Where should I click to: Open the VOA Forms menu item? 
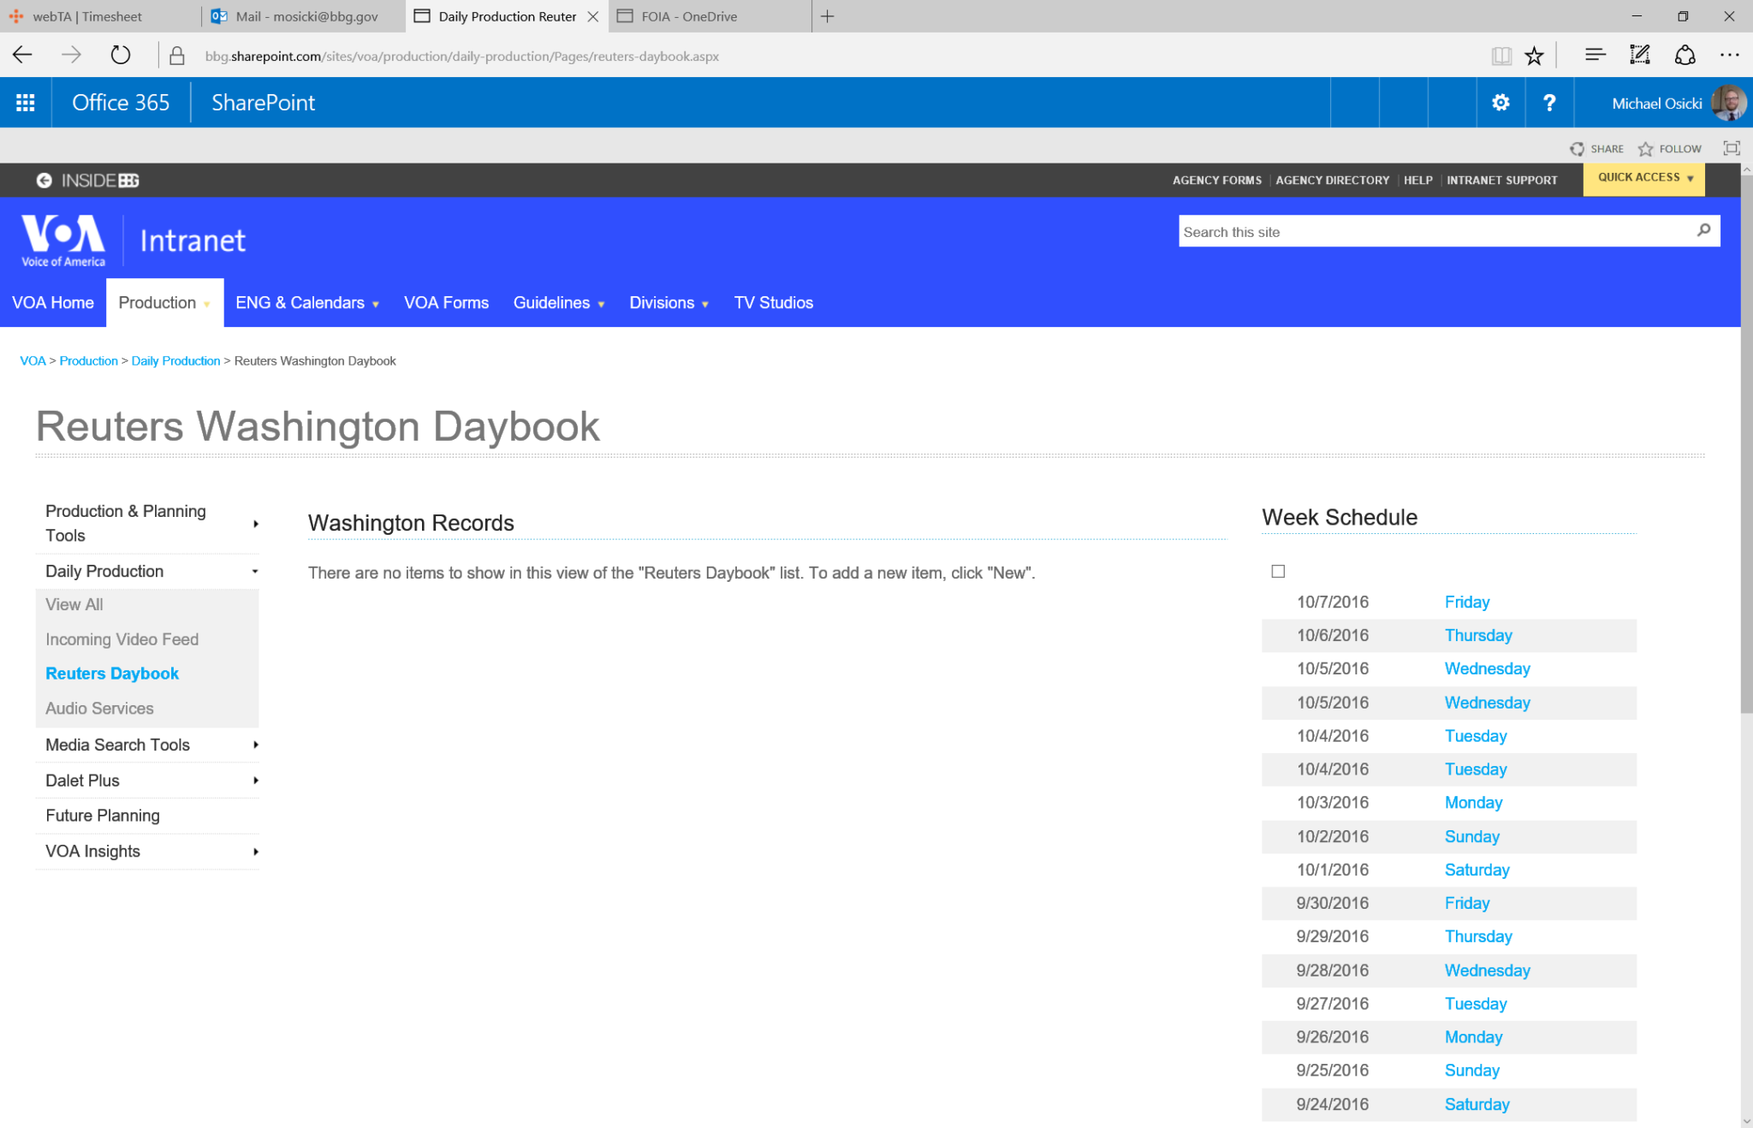[446, 303]
